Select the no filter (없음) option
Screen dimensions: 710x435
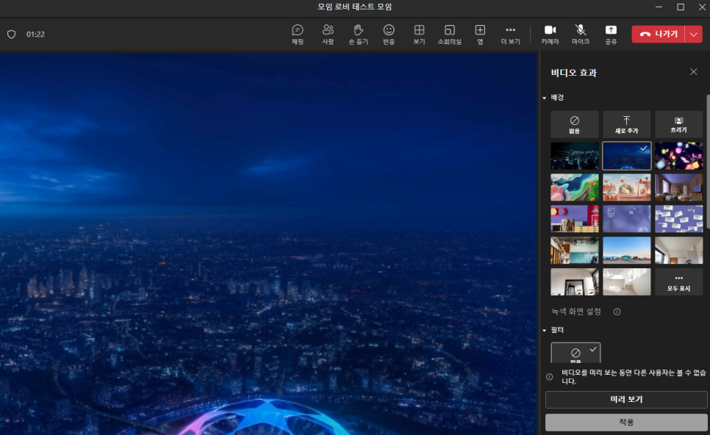(575, 353)
